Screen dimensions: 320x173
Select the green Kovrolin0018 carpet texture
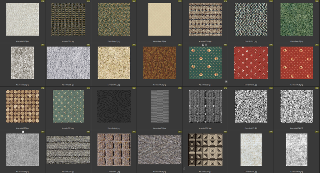point(297,19)
